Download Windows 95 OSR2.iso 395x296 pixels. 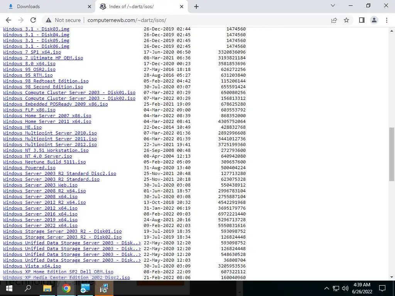coord(29,69)
